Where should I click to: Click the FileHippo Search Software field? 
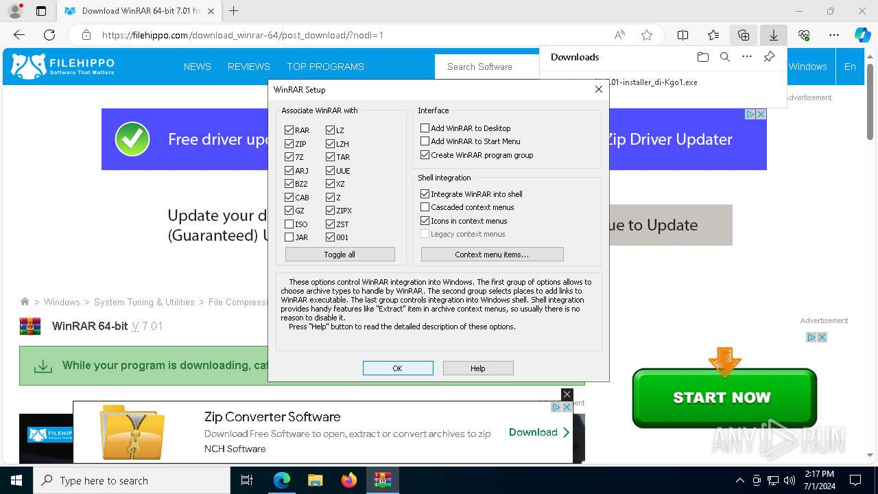point(487,67)
